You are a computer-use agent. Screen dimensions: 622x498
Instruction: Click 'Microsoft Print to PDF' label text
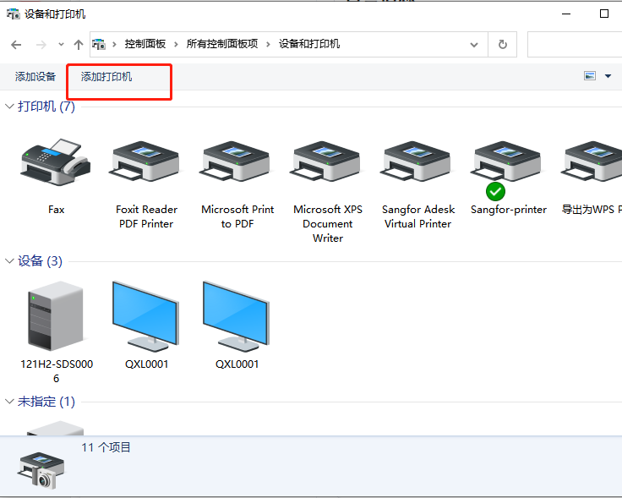(237, 216)
